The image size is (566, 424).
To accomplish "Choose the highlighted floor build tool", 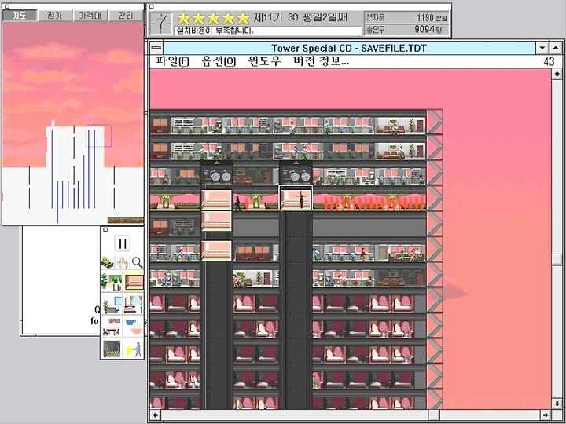I will click(x=134, y=282).
